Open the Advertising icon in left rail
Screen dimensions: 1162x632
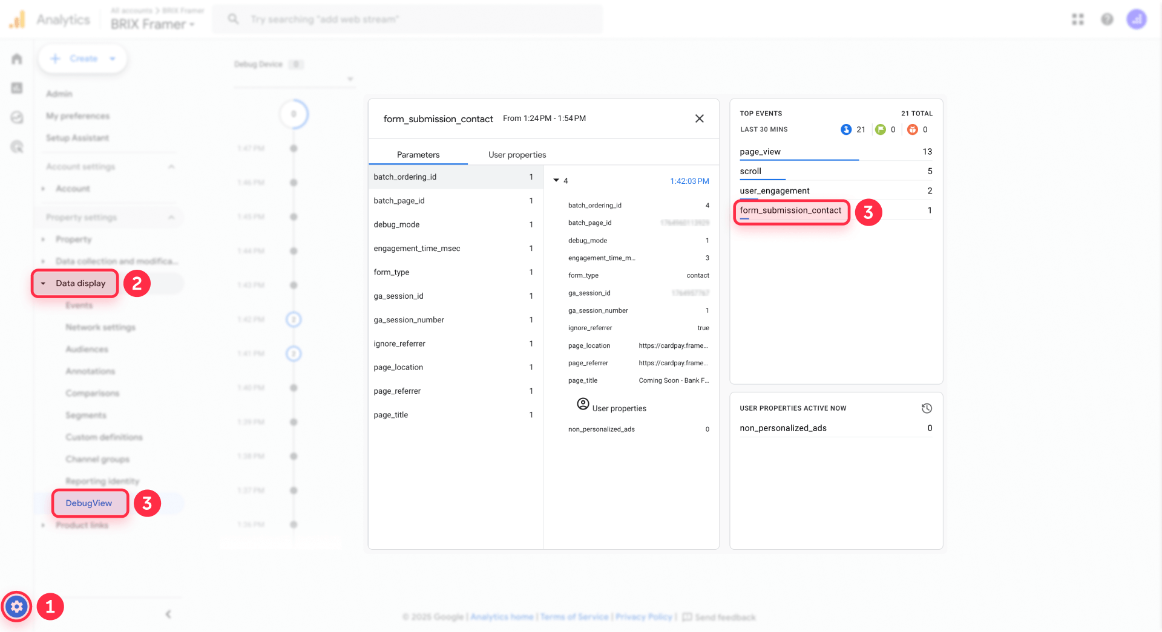coord(17,146)
